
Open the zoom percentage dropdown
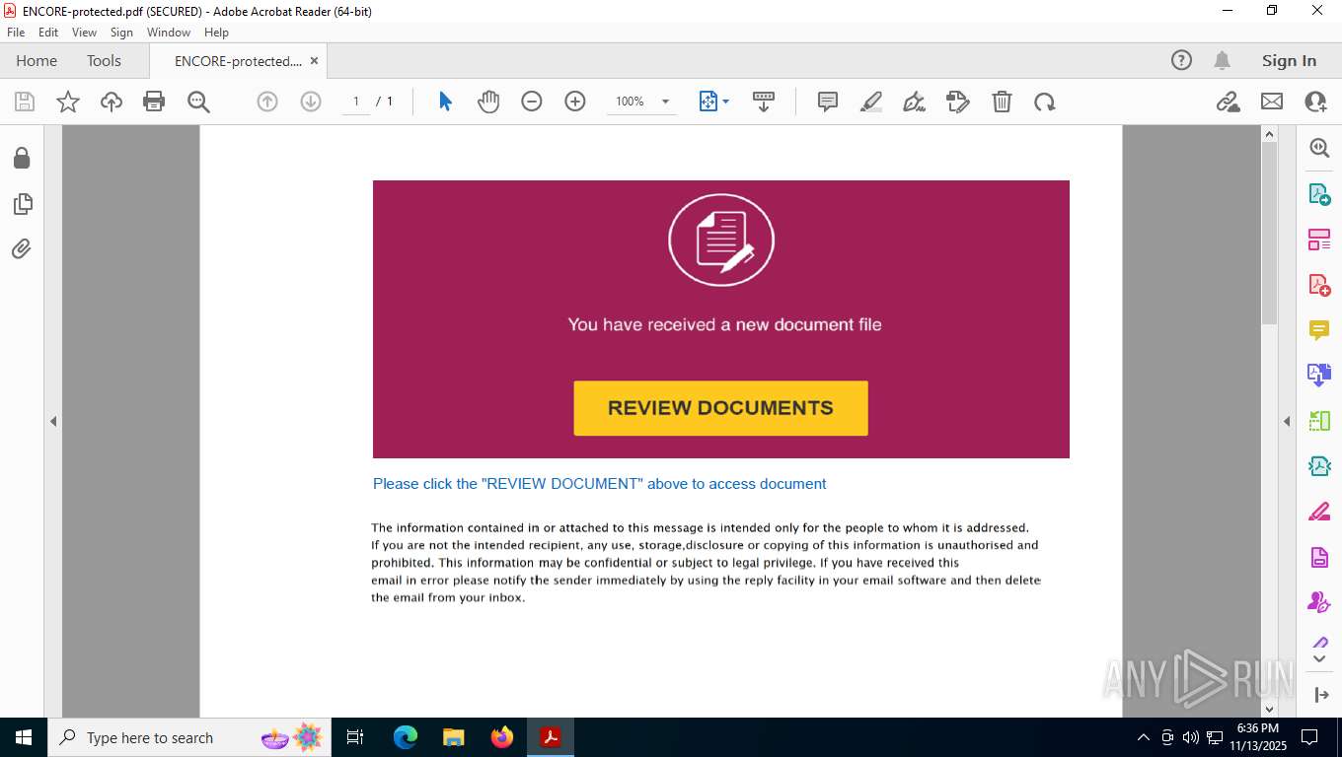tap(665, 102)
